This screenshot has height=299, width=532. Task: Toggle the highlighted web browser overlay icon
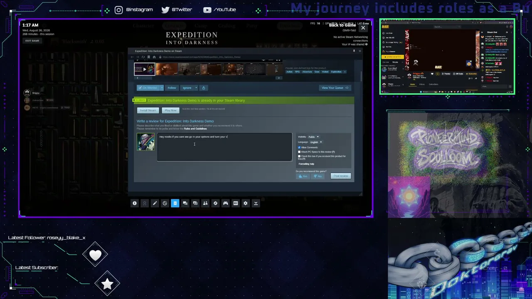(x=175, y=203)
